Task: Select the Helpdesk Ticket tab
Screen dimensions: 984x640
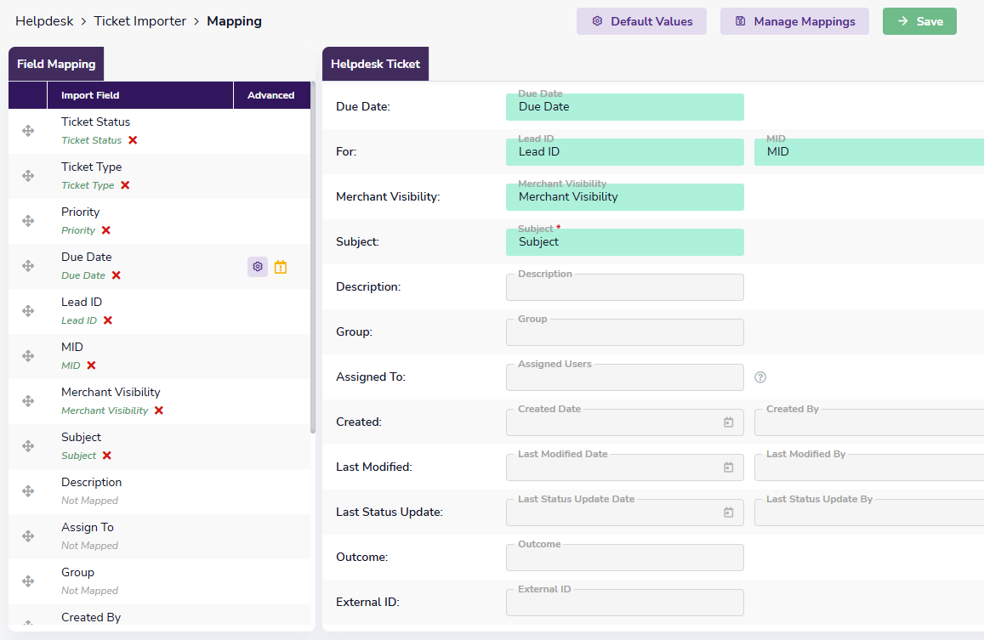Action: pos(375,65)
